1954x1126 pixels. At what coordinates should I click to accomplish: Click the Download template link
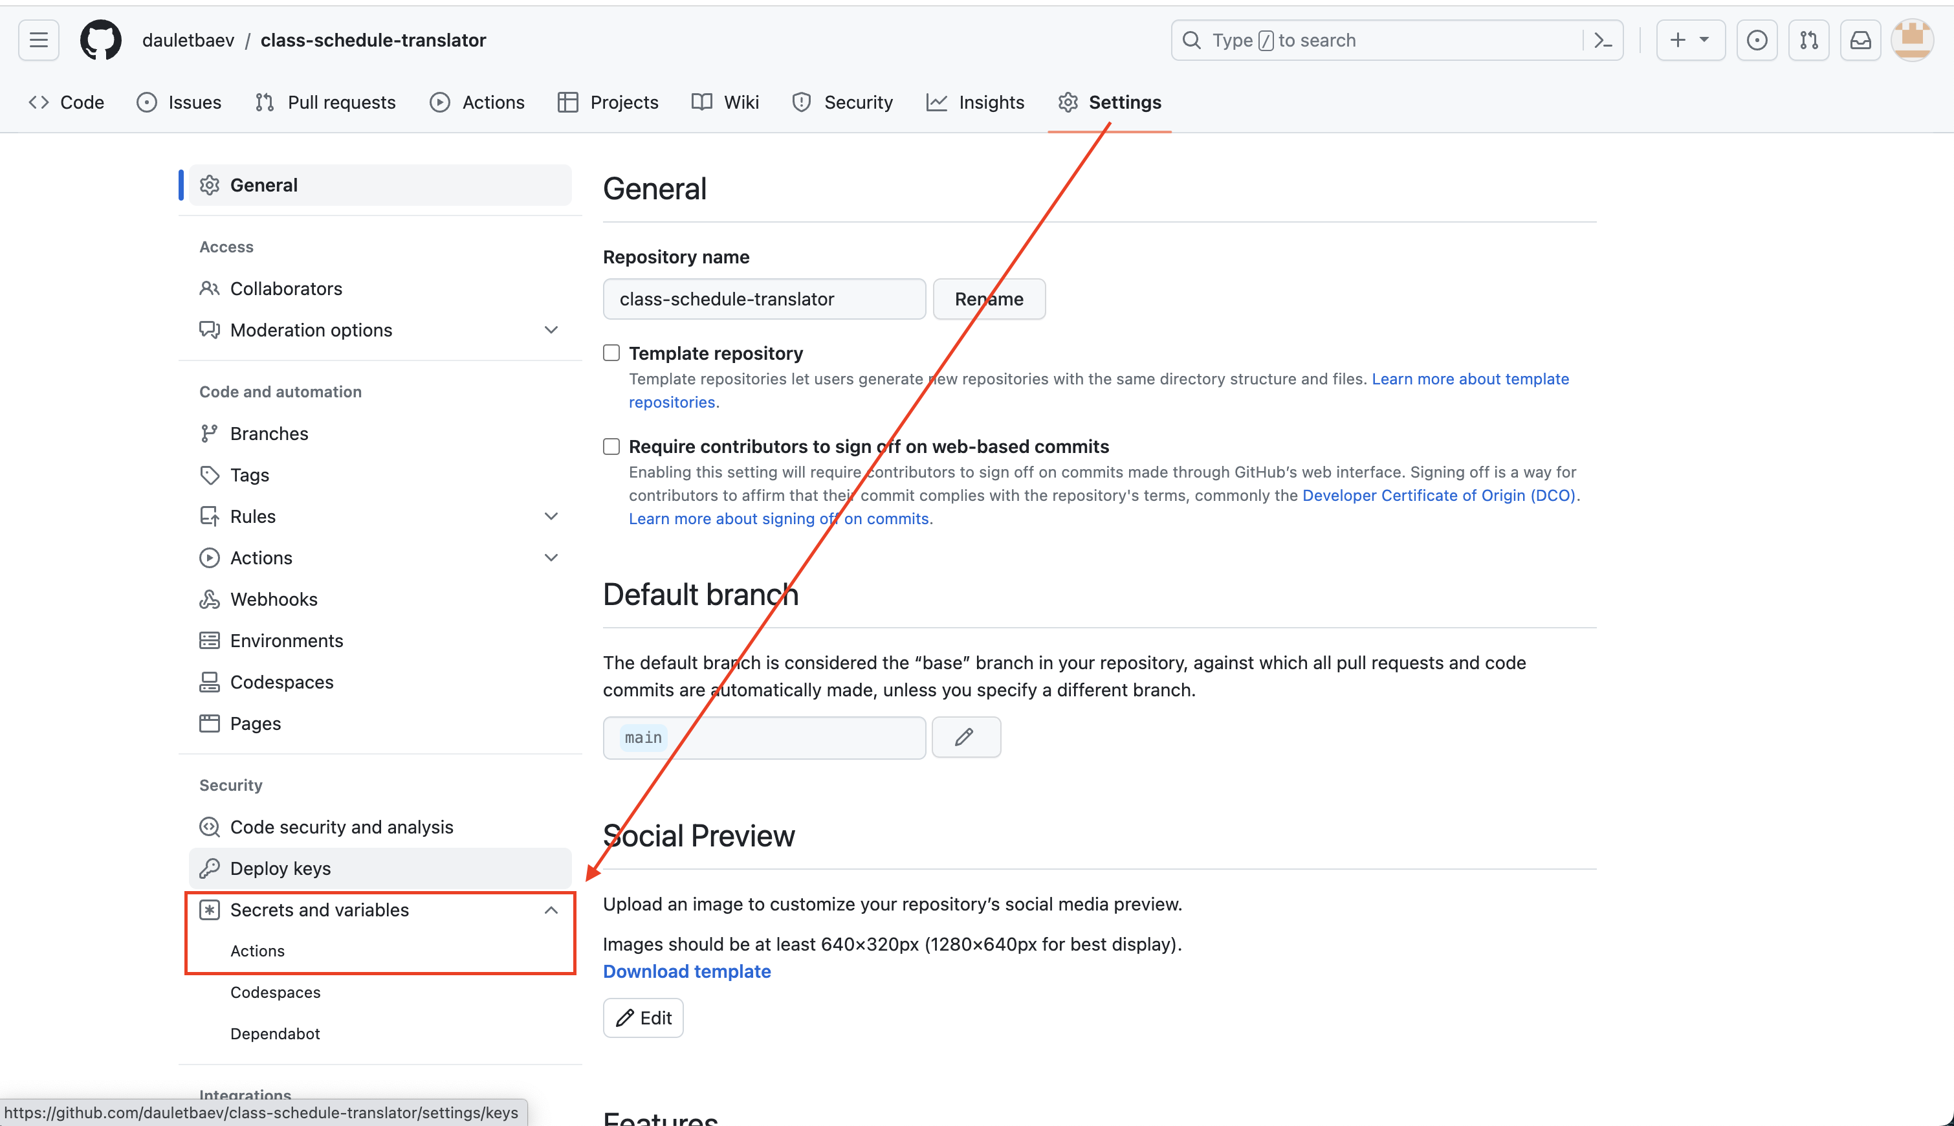click(686, 971)
